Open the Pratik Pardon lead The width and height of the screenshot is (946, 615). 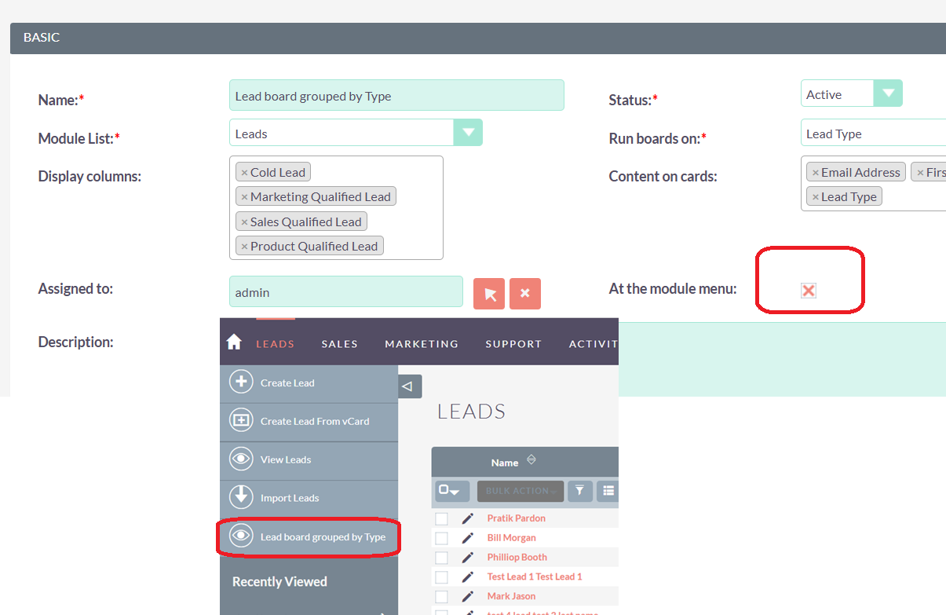click(516, 518)
